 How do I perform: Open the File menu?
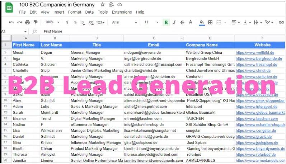click(x=22, y=12)
